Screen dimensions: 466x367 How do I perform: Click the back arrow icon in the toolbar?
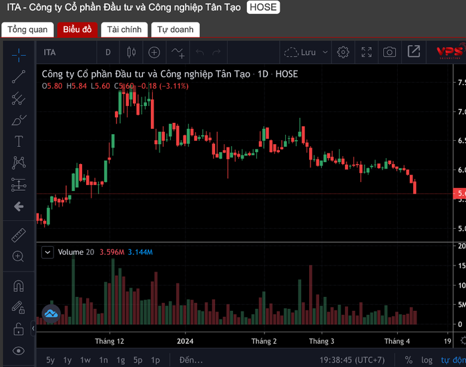(19, 206)
